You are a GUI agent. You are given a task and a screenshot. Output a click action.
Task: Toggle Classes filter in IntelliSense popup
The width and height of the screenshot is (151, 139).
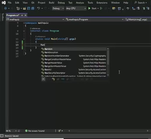[53, 79]
